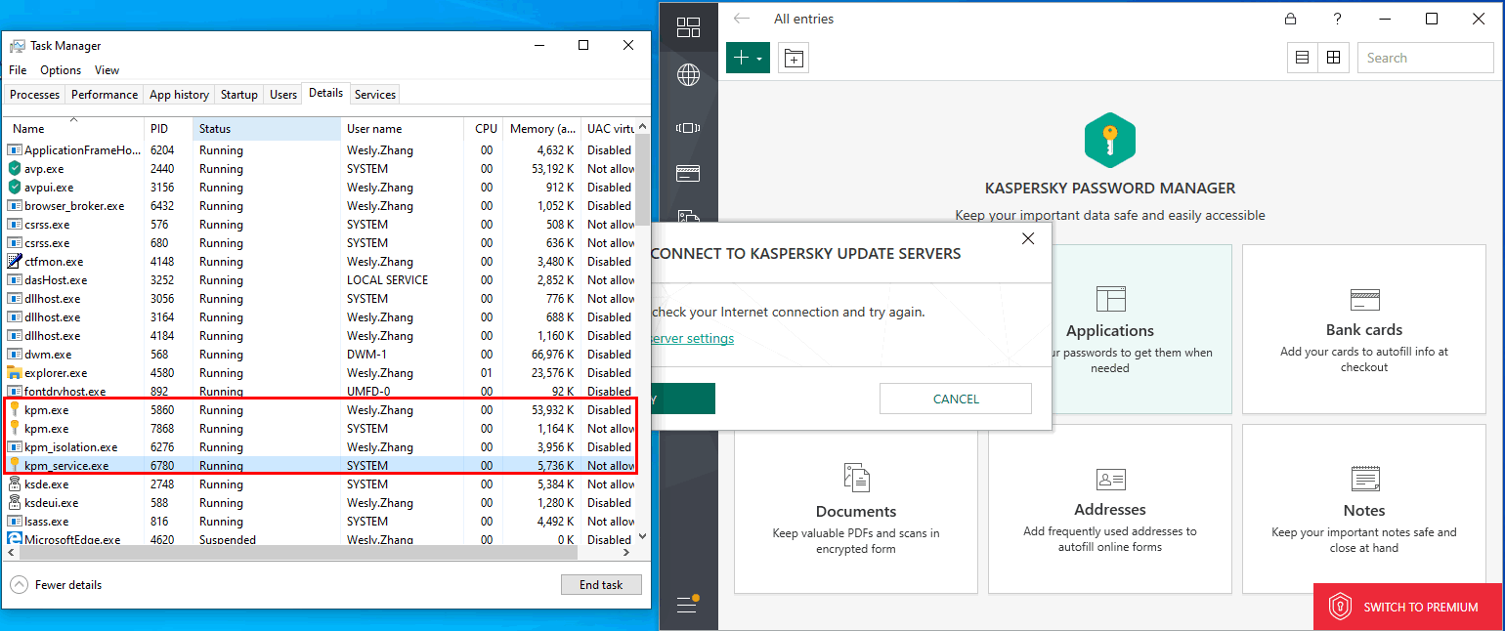This screenshot has height=631, width=1505.
Task: Sort processes by the User name column
Action: (402, 128)
